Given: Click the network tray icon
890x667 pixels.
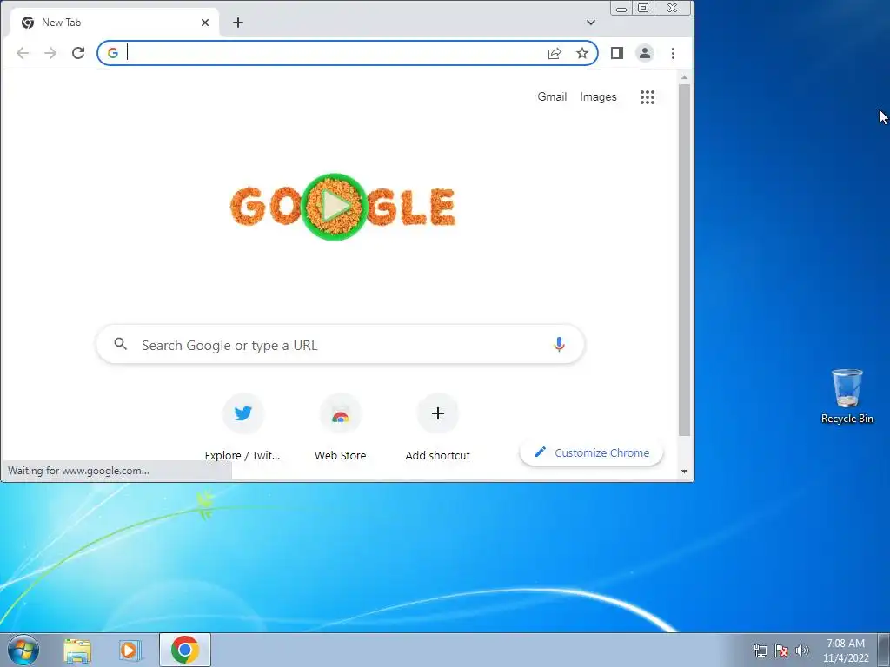Looking at the screenshot, I should [x=760, y=650].
